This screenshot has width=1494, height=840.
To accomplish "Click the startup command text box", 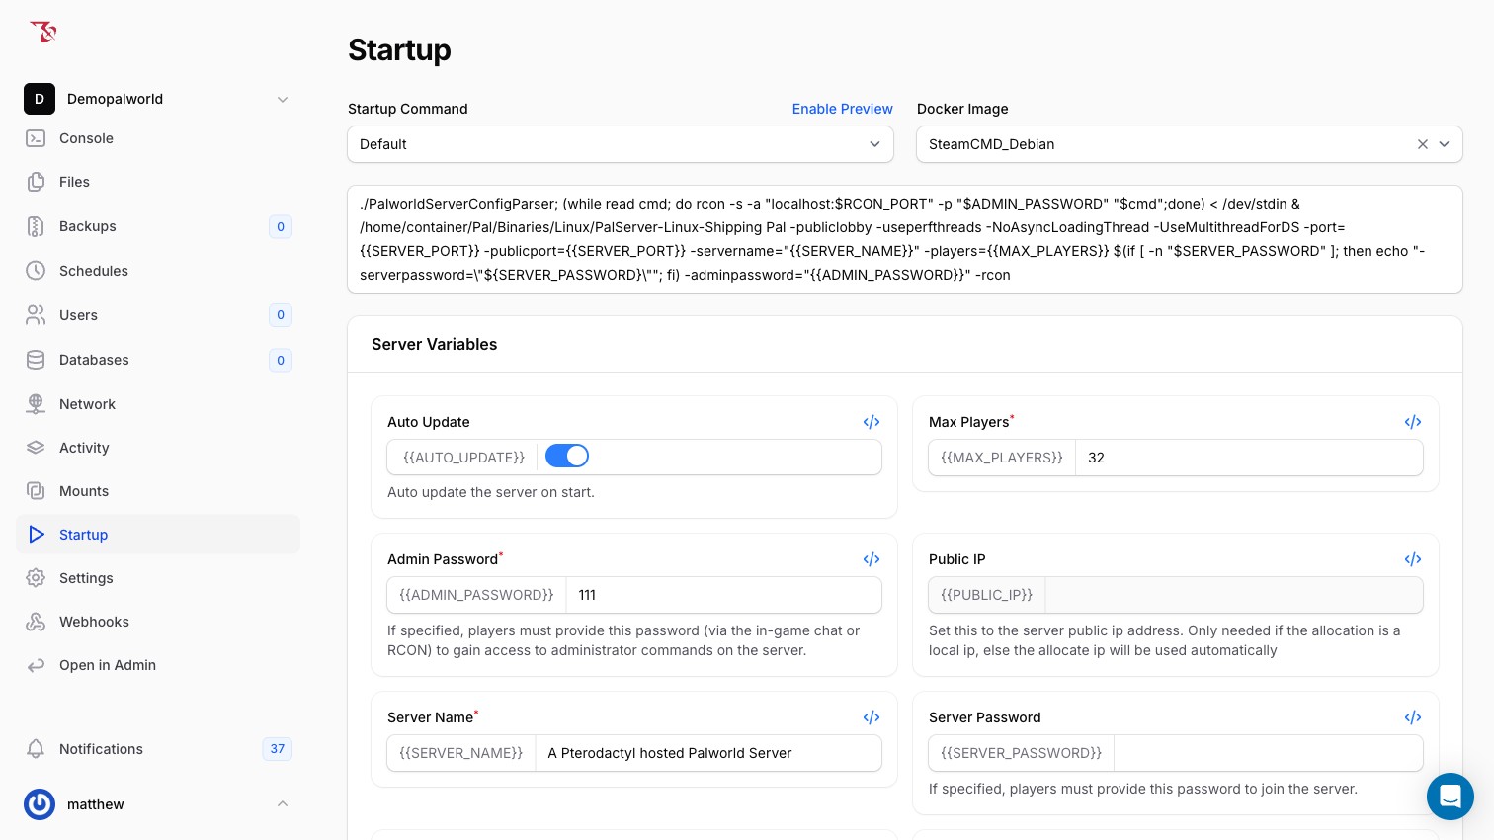I will [x=905, y=239].
